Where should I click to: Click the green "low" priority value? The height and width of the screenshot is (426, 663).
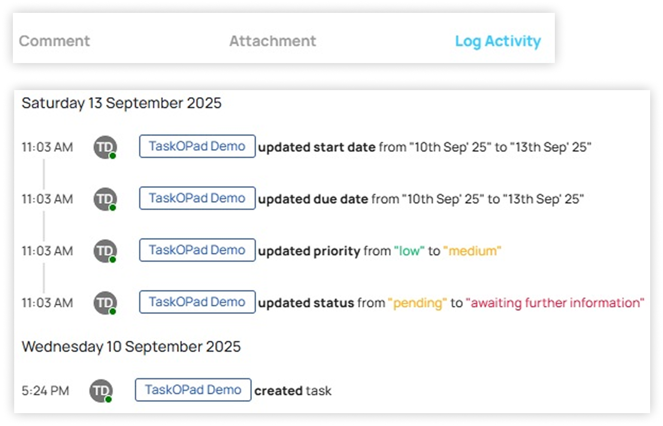(409, 251)
